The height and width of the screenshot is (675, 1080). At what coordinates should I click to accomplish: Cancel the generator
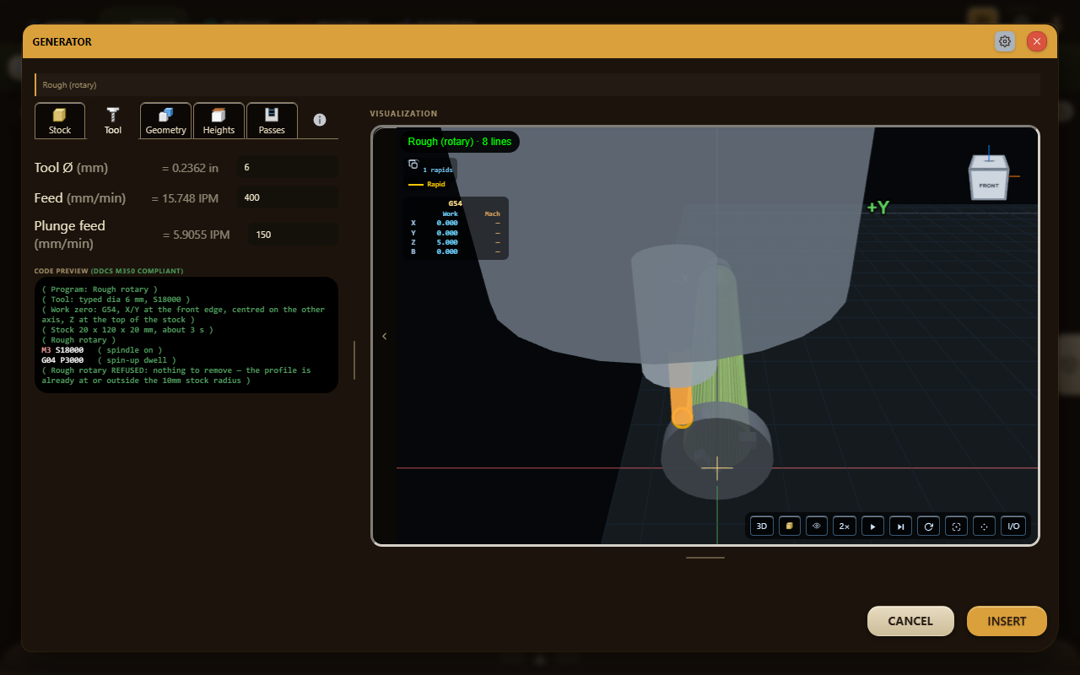(910, 621)
